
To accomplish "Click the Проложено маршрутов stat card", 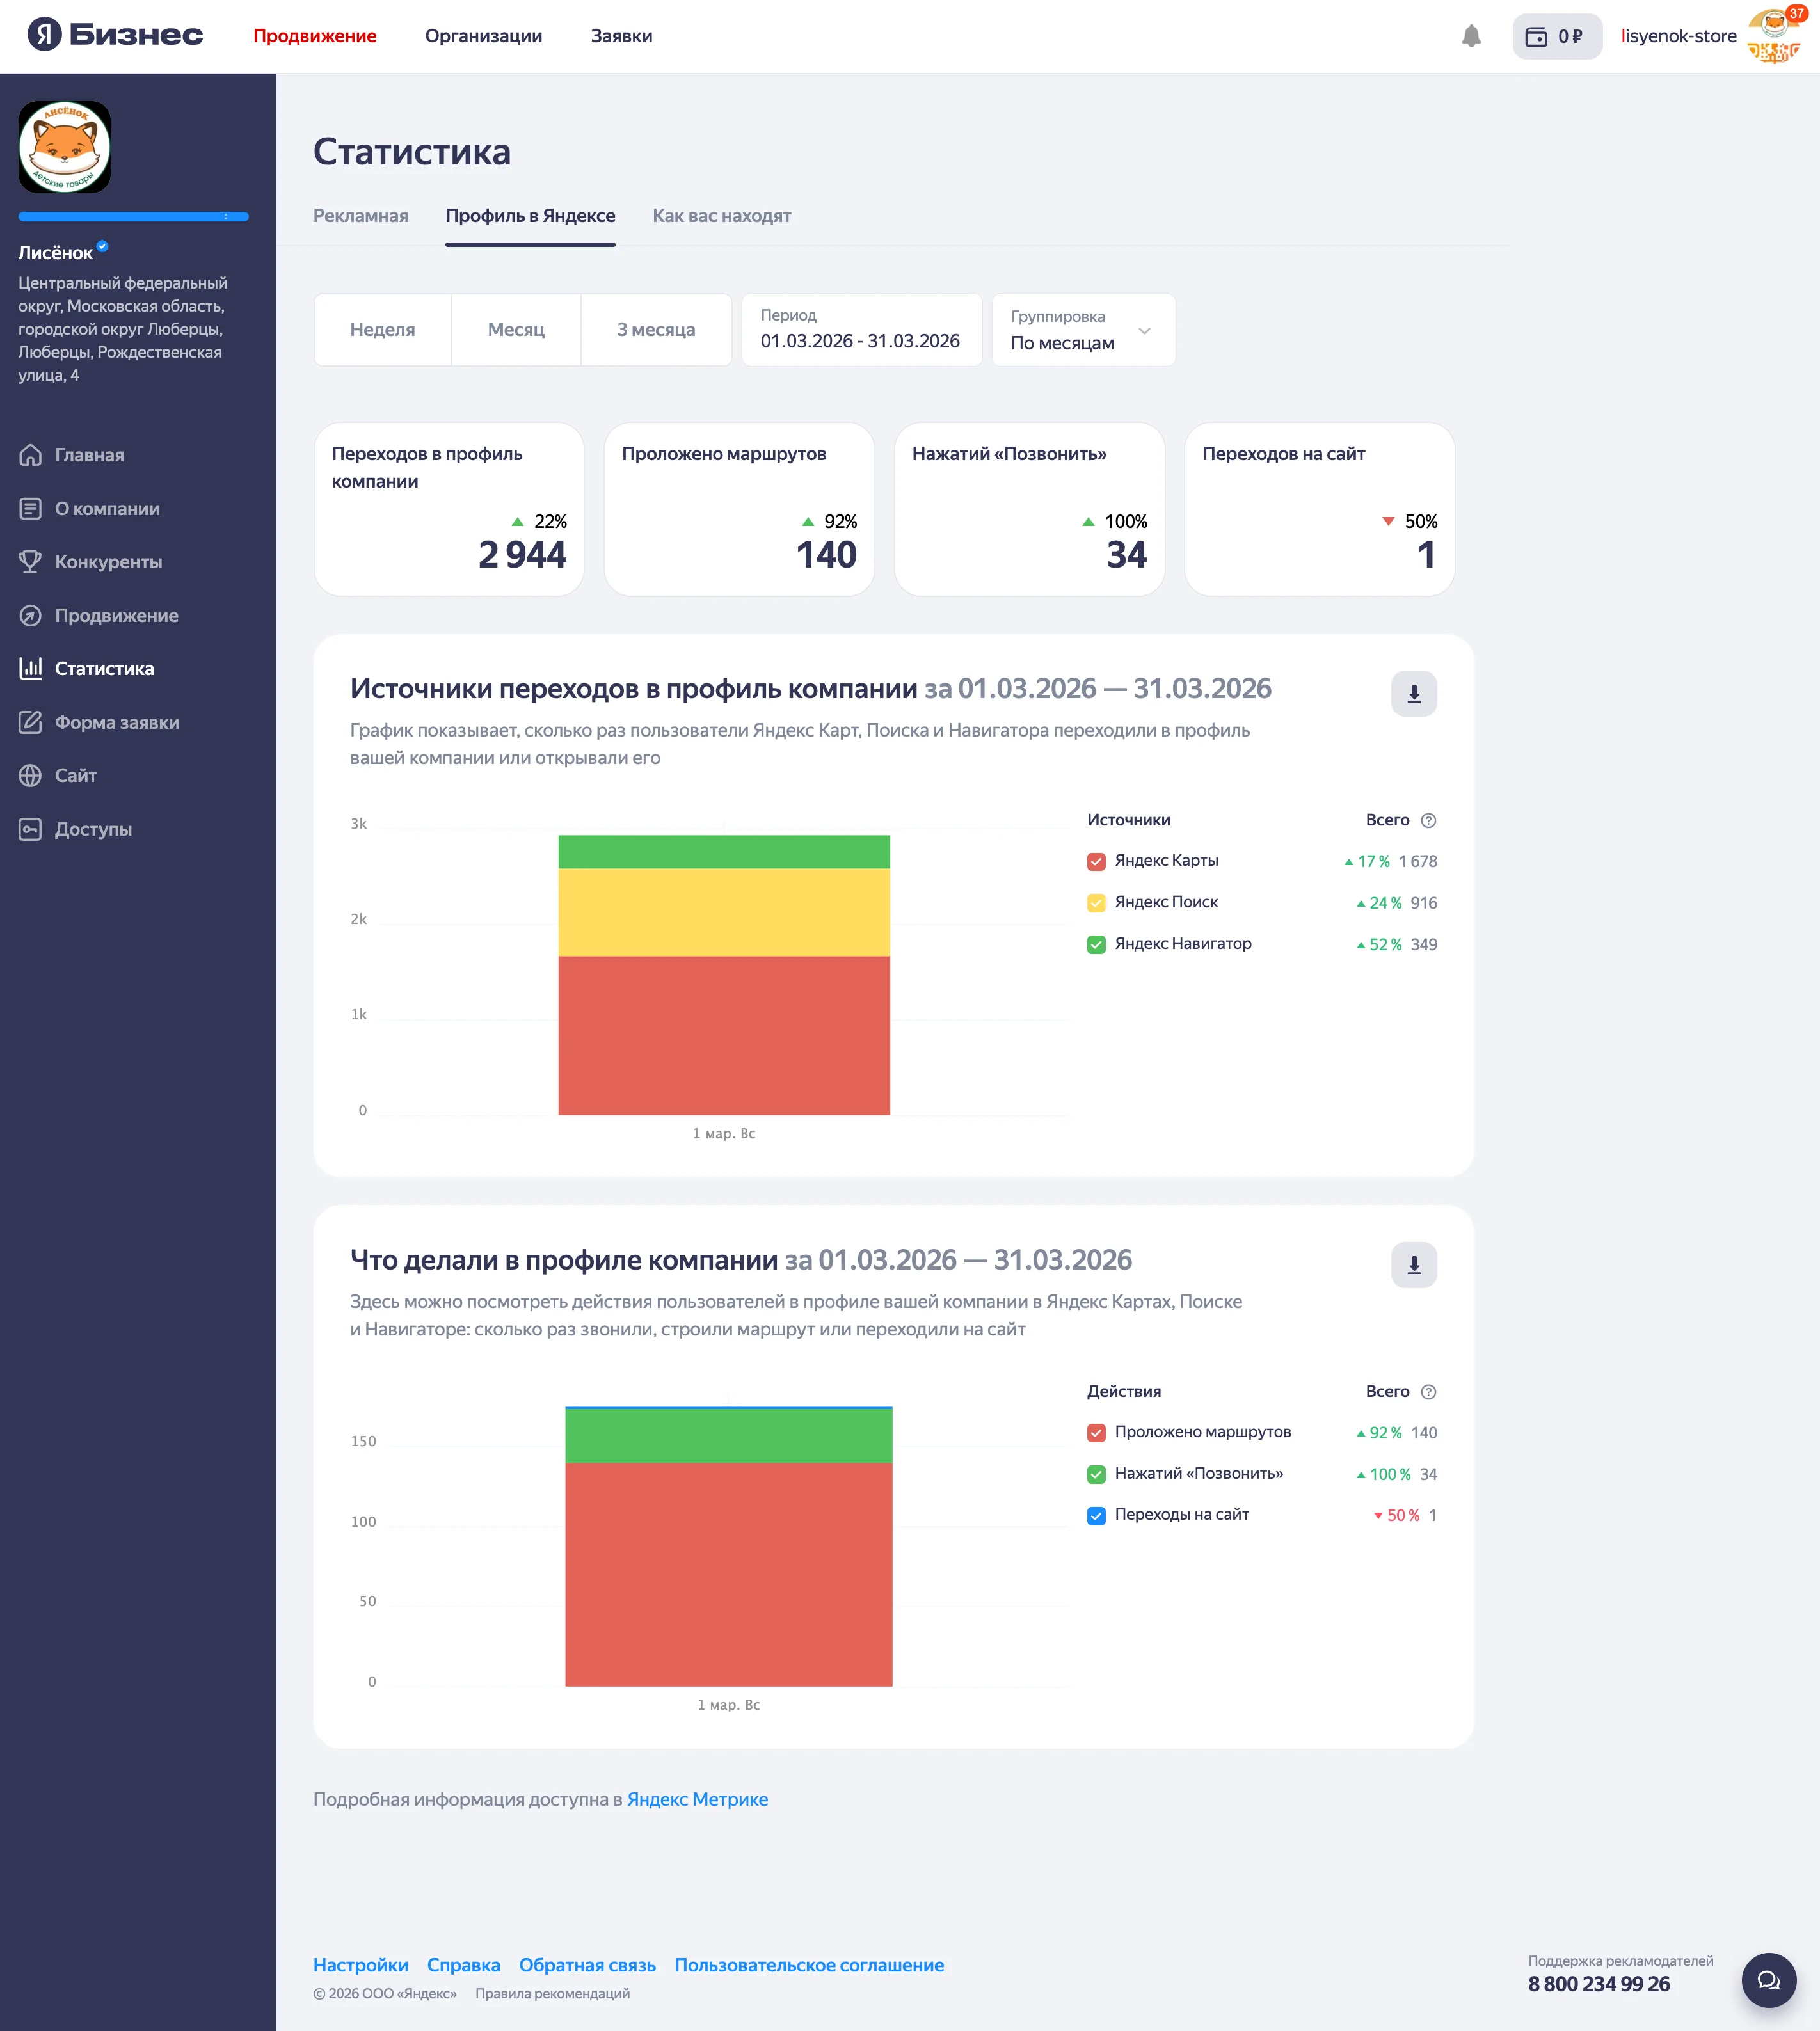I will (739, 509).
